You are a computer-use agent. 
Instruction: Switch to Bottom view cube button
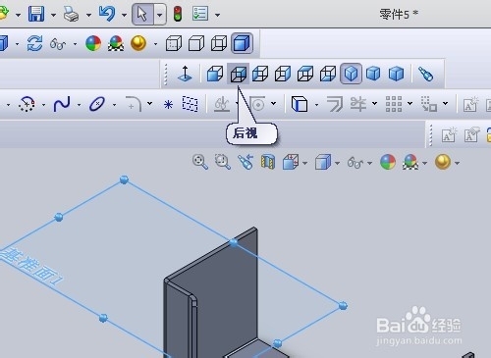(x=328, y=74)
